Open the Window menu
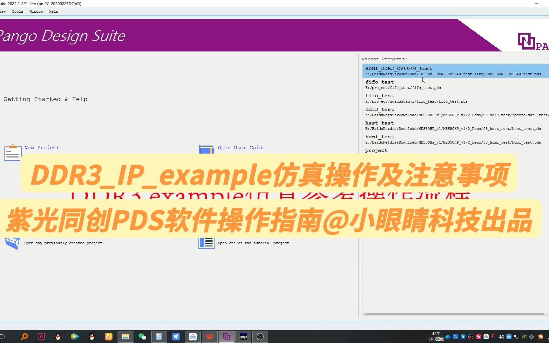The height and width of the screenshot is (343, 549). pyautogui.click(x=36, y=11)
